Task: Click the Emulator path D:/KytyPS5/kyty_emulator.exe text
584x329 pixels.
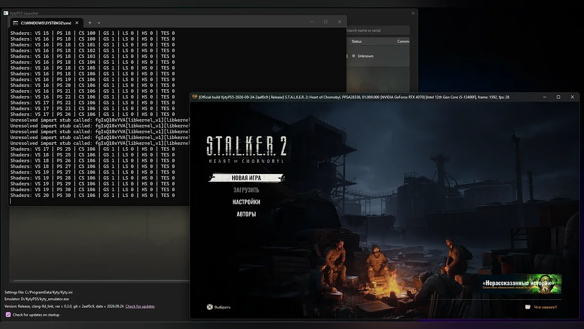Action: coord(36,299)
